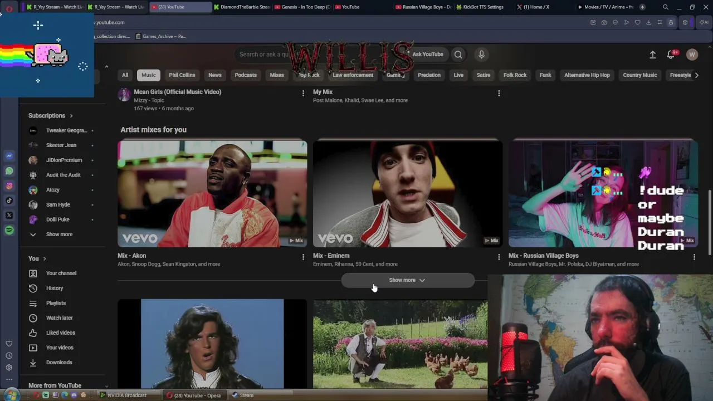Open Opera sidebar bookmarks heart icon
This screenshot has width=713, height=401.
(x=9, y=344)
